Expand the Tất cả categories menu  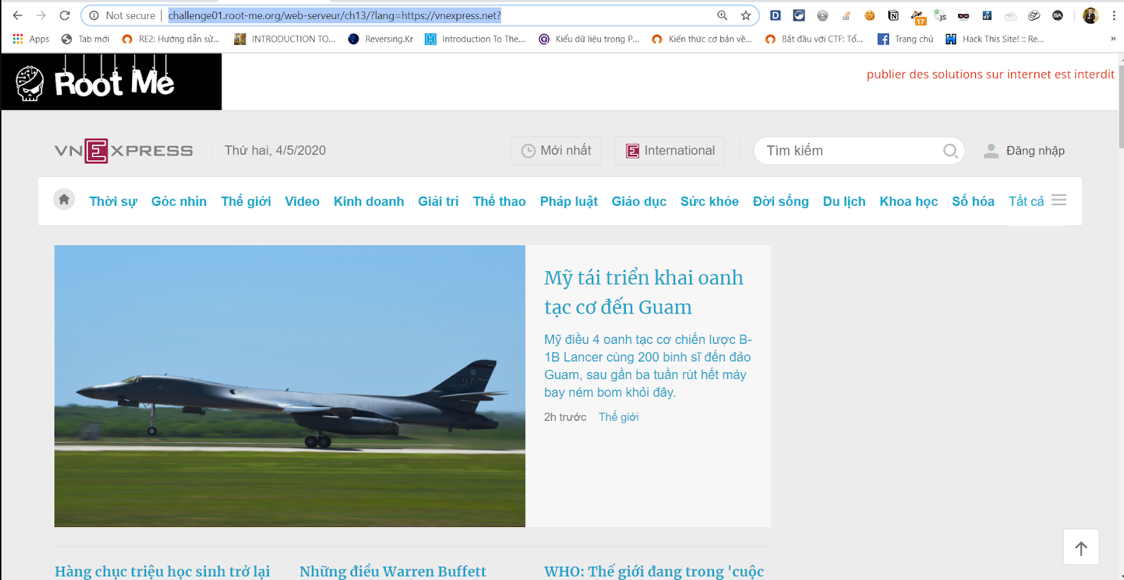pos(1037,202)
